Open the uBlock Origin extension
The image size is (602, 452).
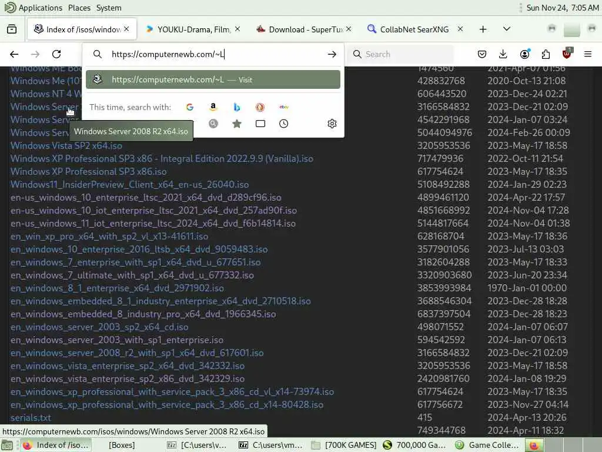tap(567, 54)
